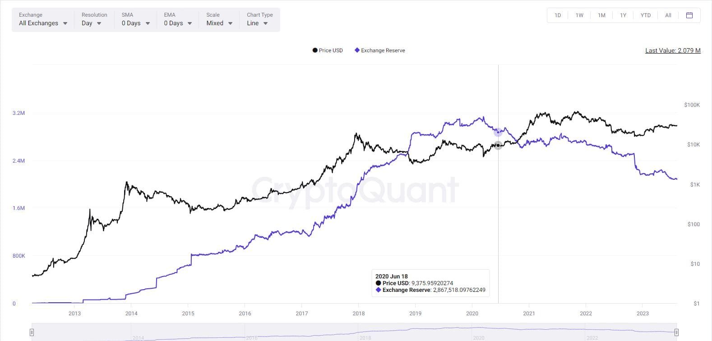The height and width of the screenshot is (341, 712).
Task: Click the Last Value 2.079 M link
Action: point(673,50)
